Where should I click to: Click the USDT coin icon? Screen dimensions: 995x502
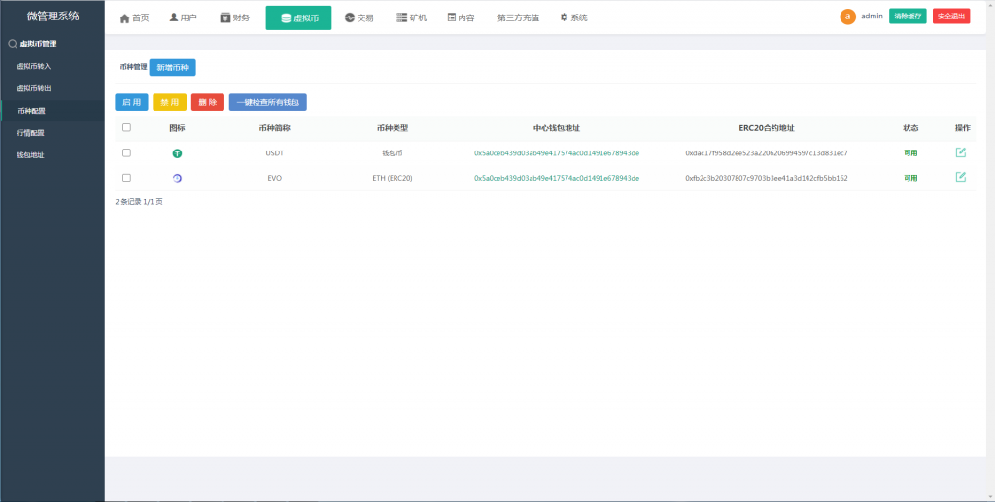177,153
